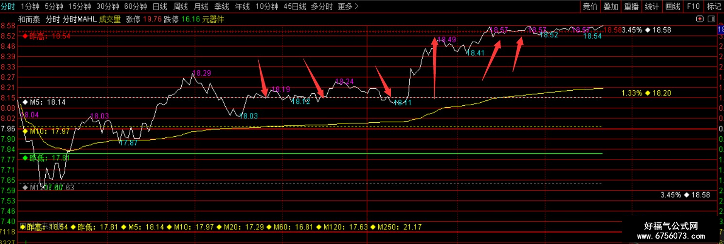Image resolution: width=724 pixels, height=244 pixels.
Task: Switch to the 60分钟 period tab
Action: point(135,6)
